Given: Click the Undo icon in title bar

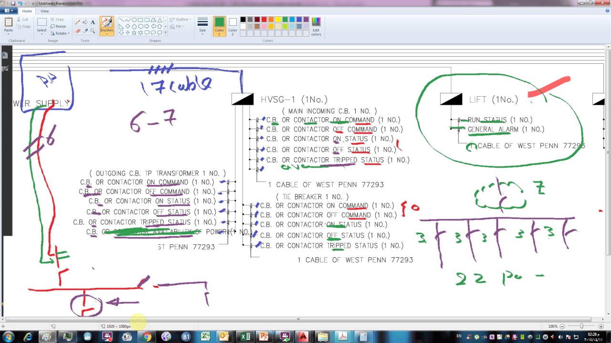Looking at the screenshot, I should [x=20, y=3].
